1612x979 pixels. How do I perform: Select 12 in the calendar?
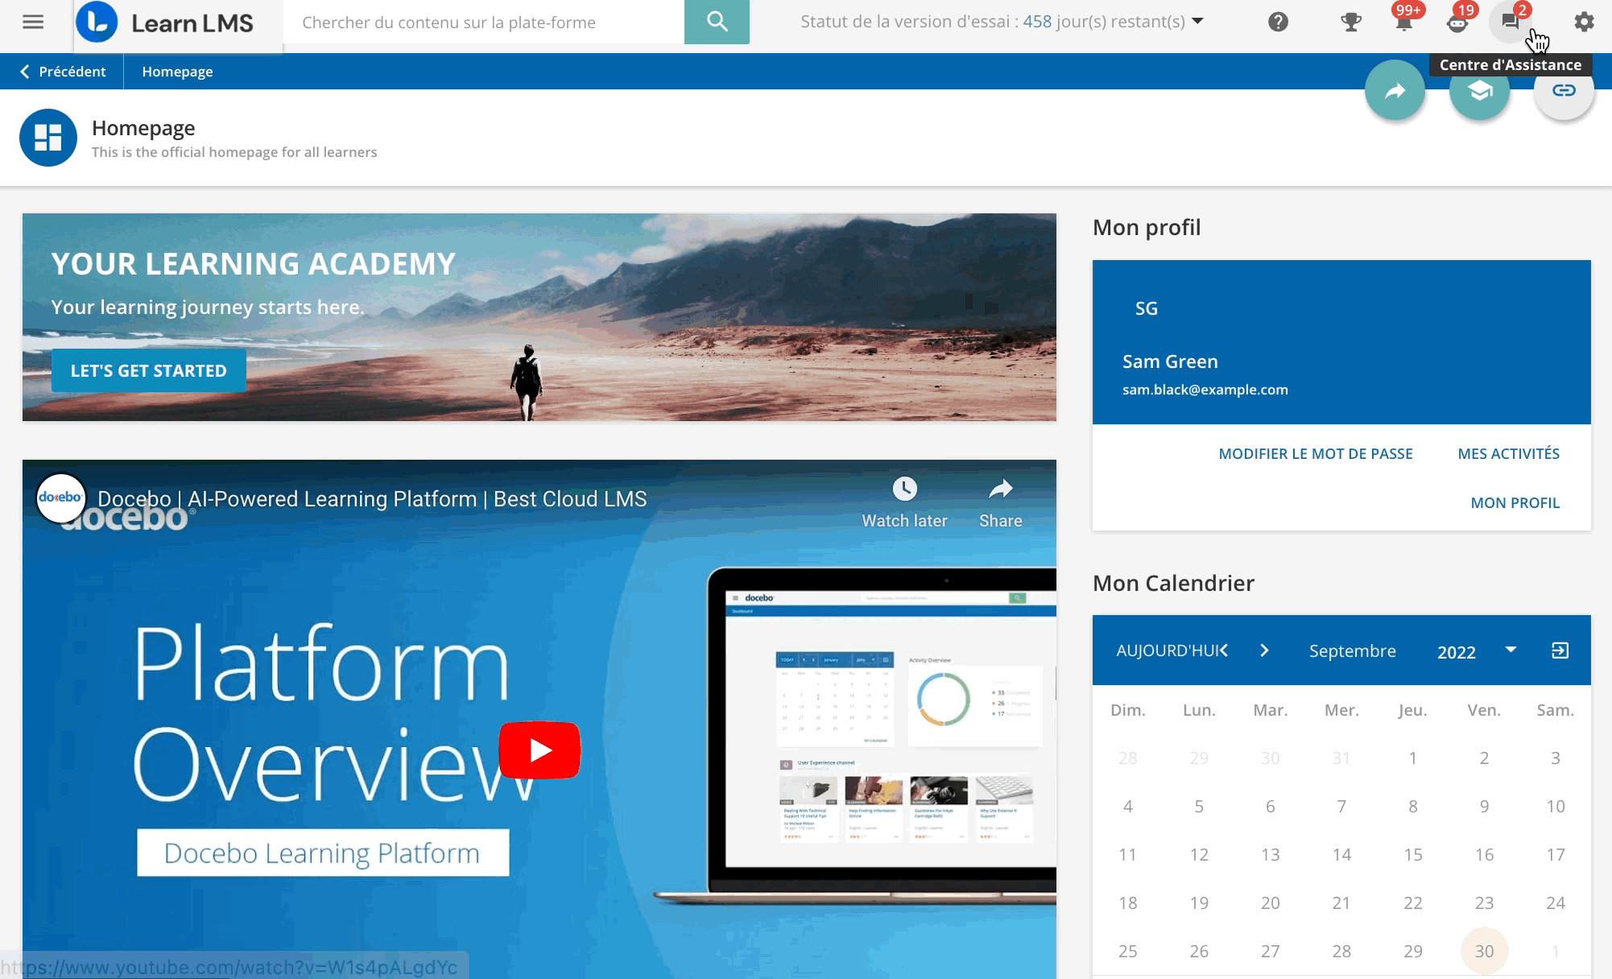(x=1199, y=854)
